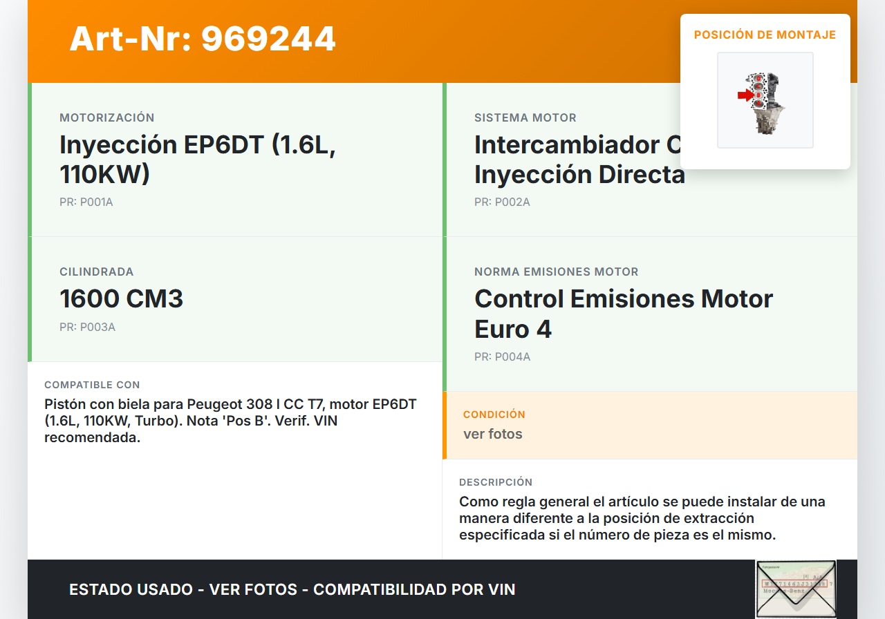Click the CILINDRADA label
The height and width of the screenshot is (619, 885).
click(97, 272)
